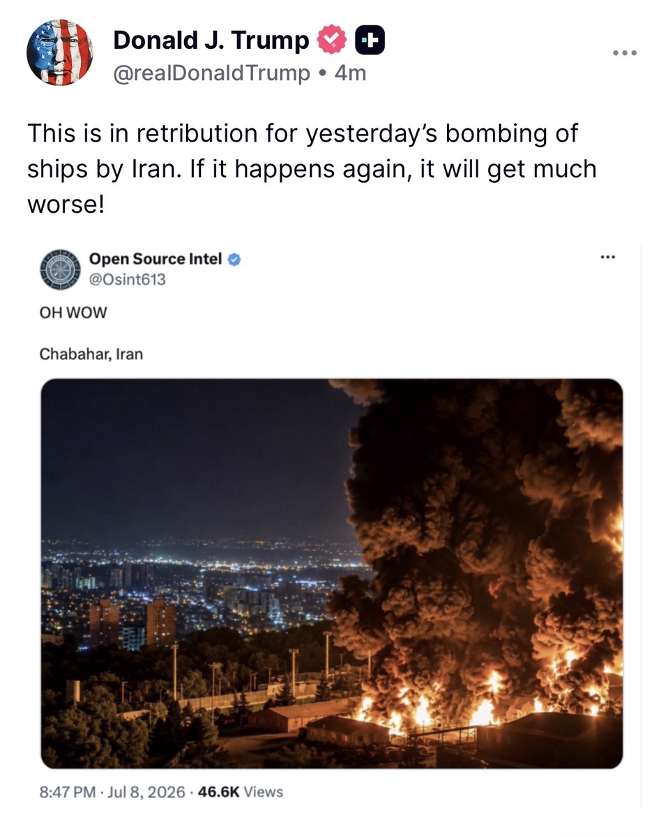Click the 46.6K Views count
The width and height of the screenshot is (668, 837).
tap(241, 792)
